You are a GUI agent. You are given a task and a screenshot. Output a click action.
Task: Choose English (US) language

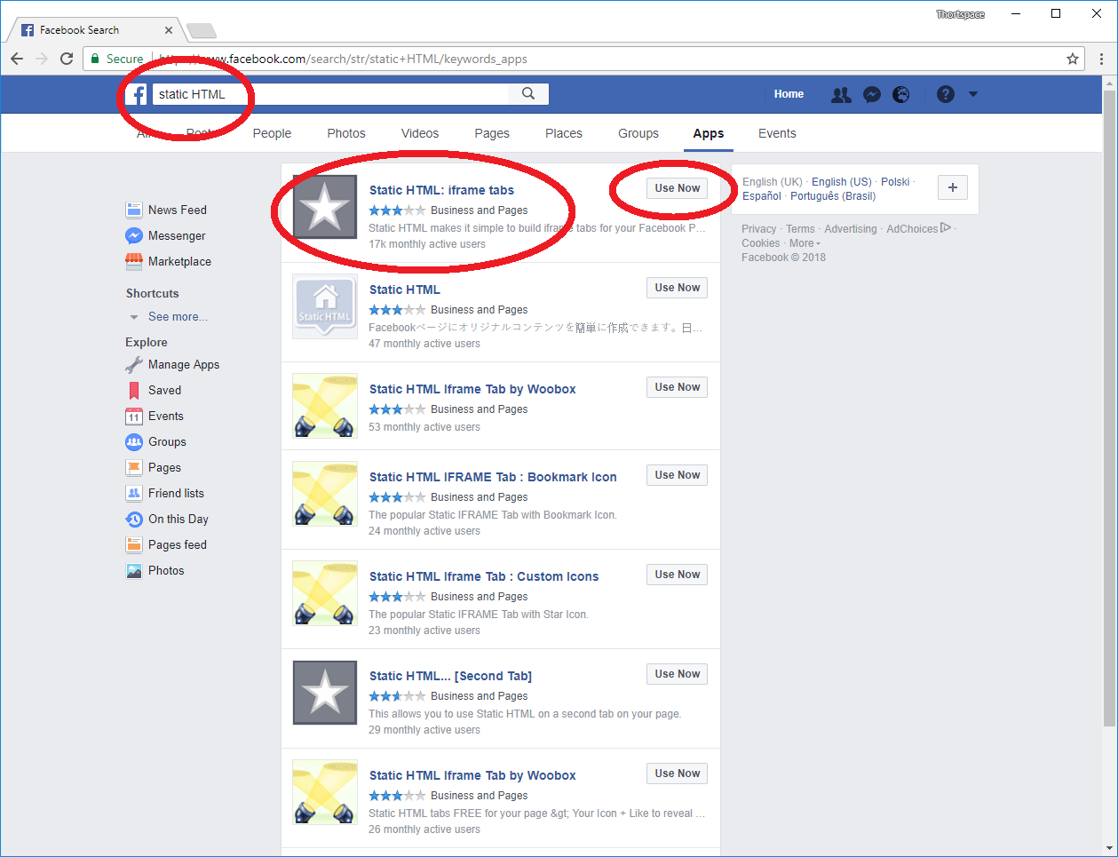click(x=841, y=182)
